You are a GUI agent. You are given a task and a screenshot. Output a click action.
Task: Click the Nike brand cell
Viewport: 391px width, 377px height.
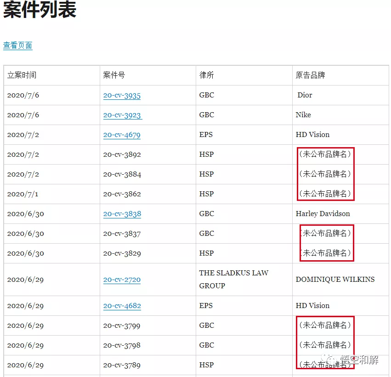[303, 115]
